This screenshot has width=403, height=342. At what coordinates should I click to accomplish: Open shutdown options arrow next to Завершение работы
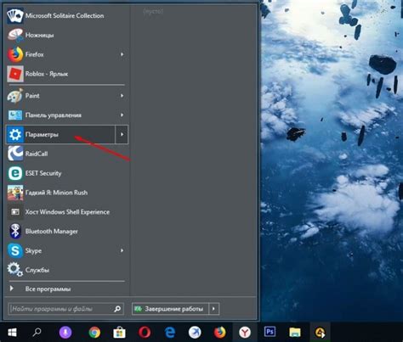click(x=213, y=309)
